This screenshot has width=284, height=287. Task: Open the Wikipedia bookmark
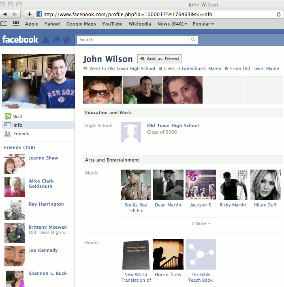[140, 24]
